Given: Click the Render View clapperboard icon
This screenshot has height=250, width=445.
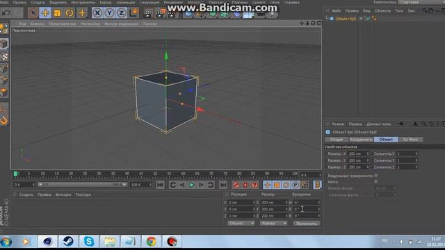Looking at the screenshot, I should point(147,14).
